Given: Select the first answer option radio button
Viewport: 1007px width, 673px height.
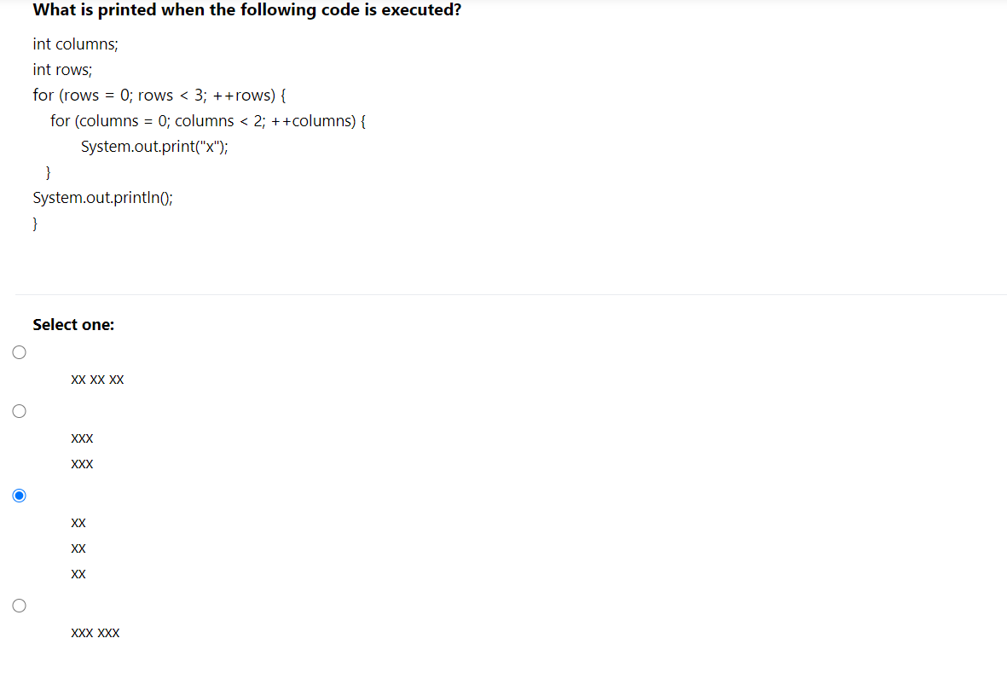Looking at the screenshot, I should click(x=19, y=351).
